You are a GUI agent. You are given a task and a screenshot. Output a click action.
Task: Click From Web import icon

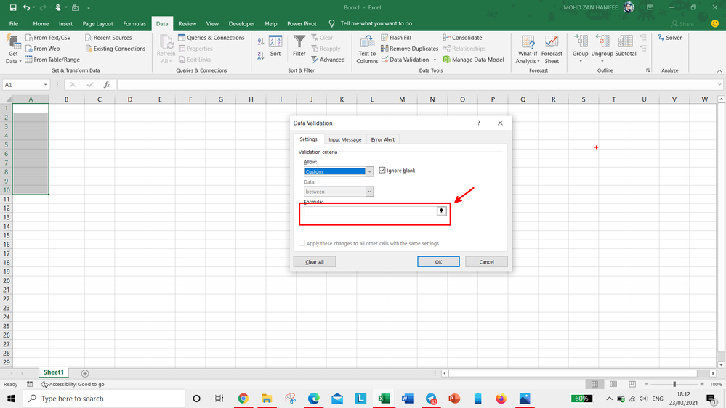[x=43, y=49]
